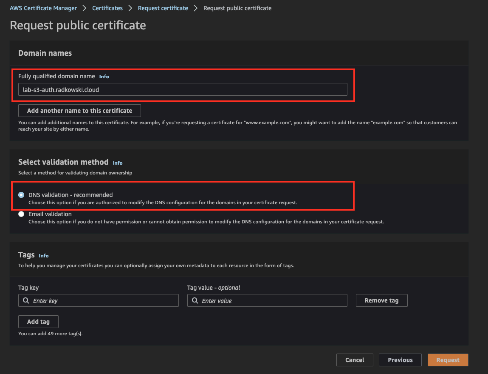Click the Domain names section heading
The image size is (488, 374).
(45, 53)
